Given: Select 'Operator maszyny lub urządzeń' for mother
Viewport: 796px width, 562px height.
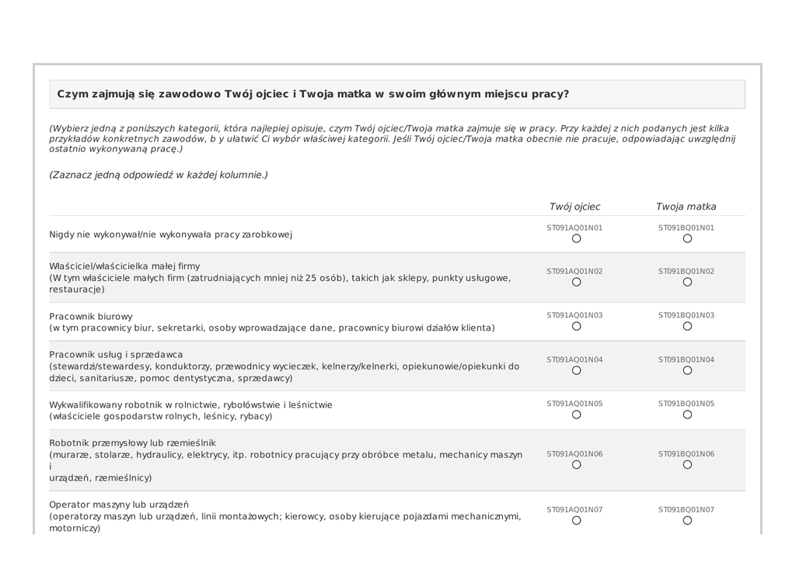Looking at the screenshot, I should (x=687, y=520).
